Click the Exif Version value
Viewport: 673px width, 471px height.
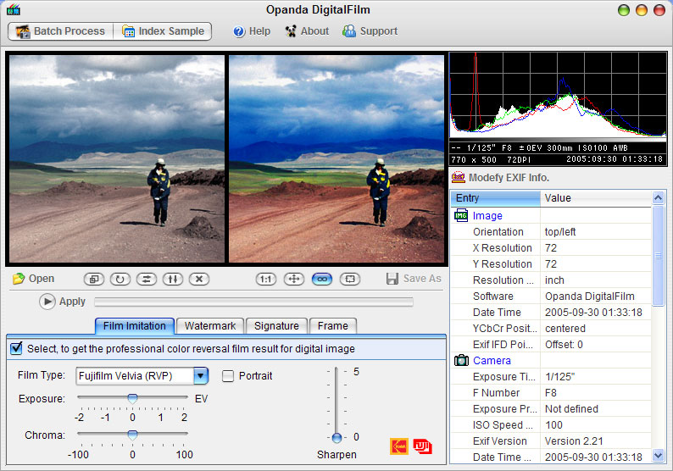click(574, 441)
